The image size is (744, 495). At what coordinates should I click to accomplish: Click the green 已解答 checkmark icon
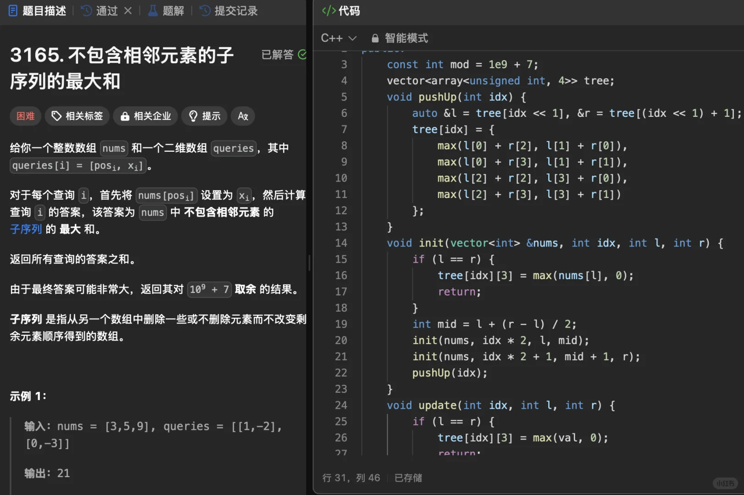[302, 55]
